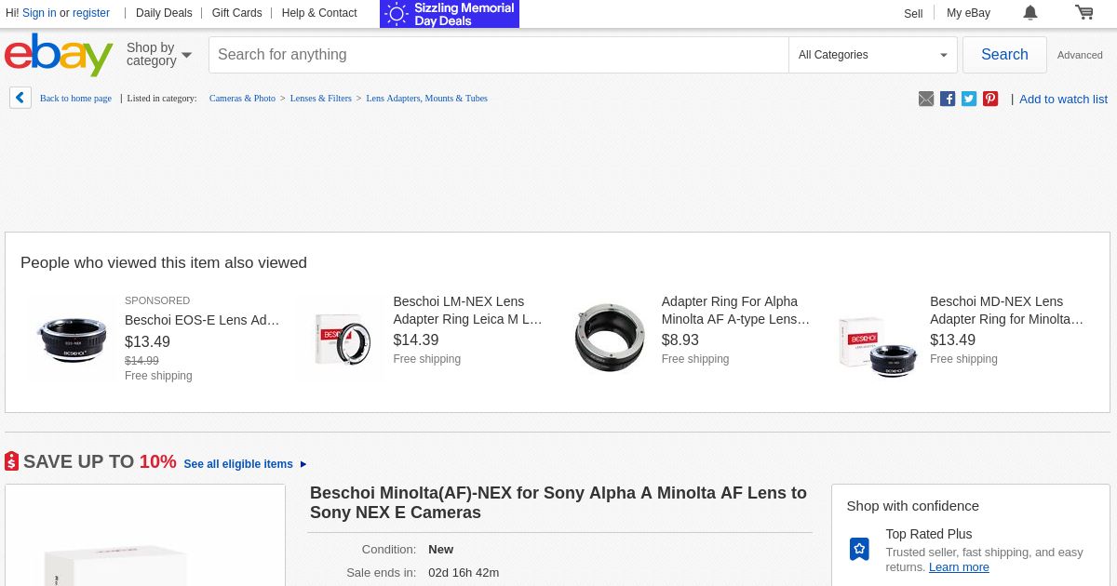
Task: Click the eBay logo
Action: click(x=59, y=55)
